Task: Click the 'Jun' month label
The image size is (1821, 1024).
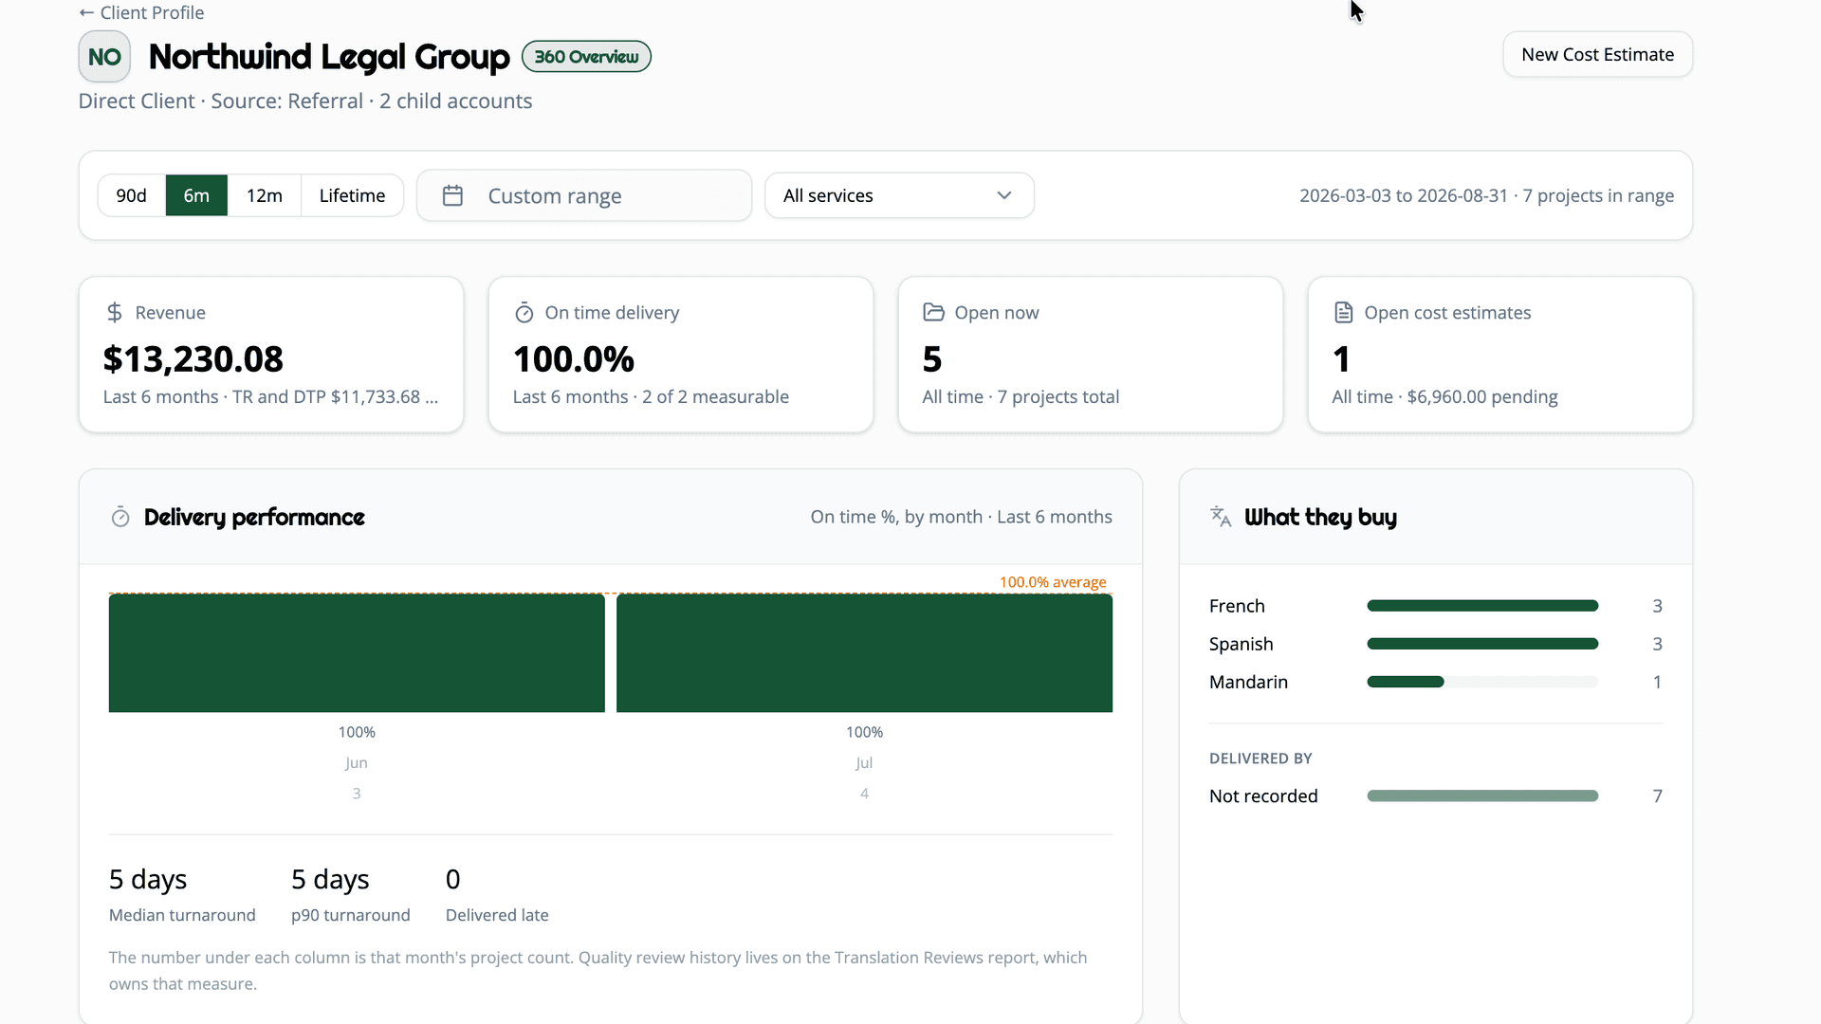Action: click(x=357, y=762)
